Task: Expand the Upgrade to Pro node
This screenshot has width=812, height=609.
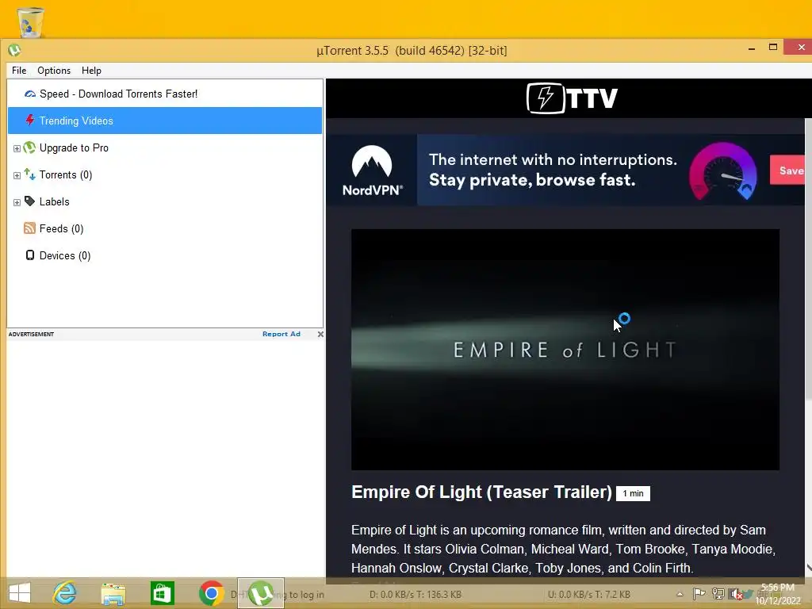Action: click(17, 148)
